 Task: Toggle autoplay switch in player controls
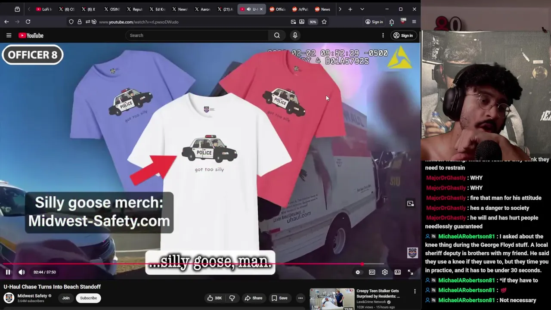tap(358, 272)
